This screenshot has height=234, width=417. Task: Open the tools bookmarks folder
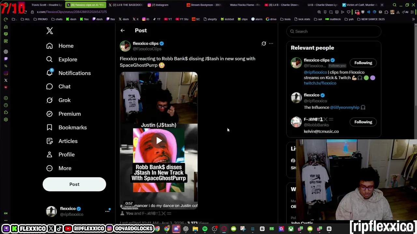285,19
